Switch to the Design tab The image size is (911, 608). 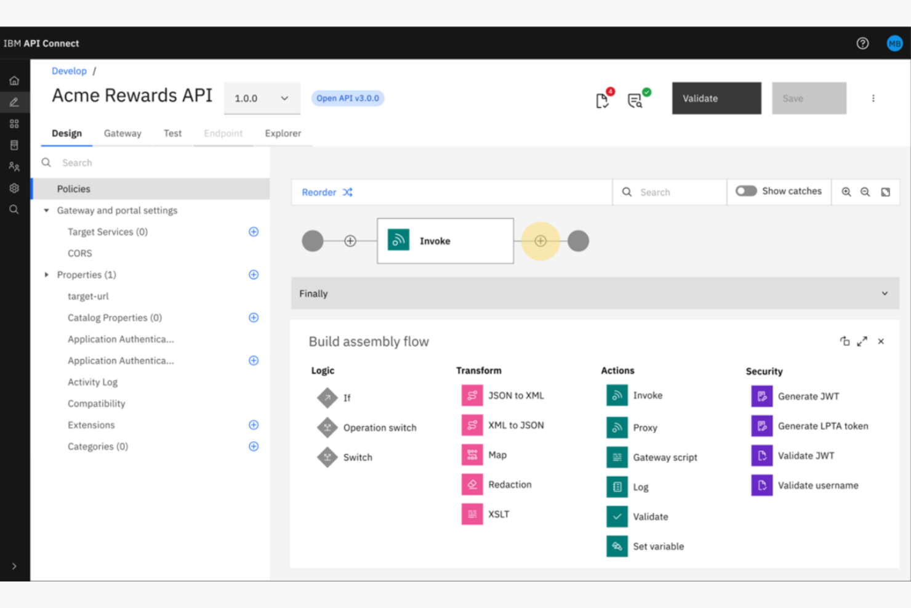click(x=66, y=133)
